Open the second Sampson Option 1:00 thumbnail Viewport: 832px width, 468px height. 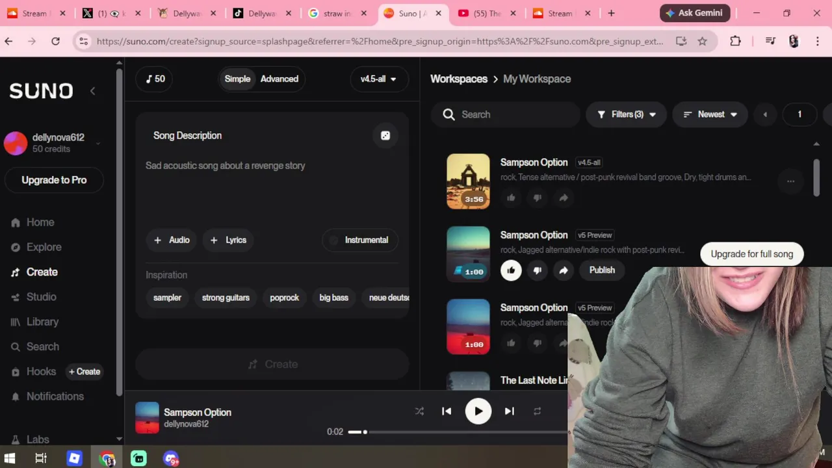[468, 253]
